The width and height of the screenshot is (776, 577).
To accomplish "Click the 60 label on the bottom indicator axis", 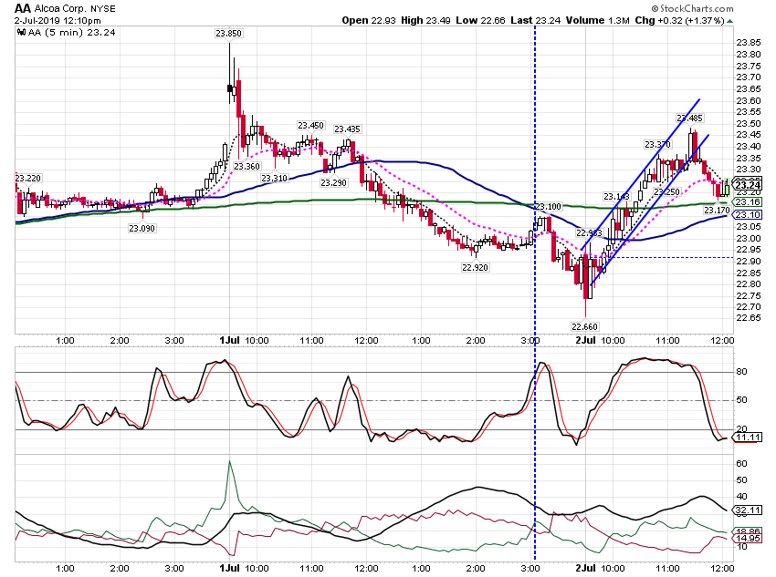I will tap(741, 464).
